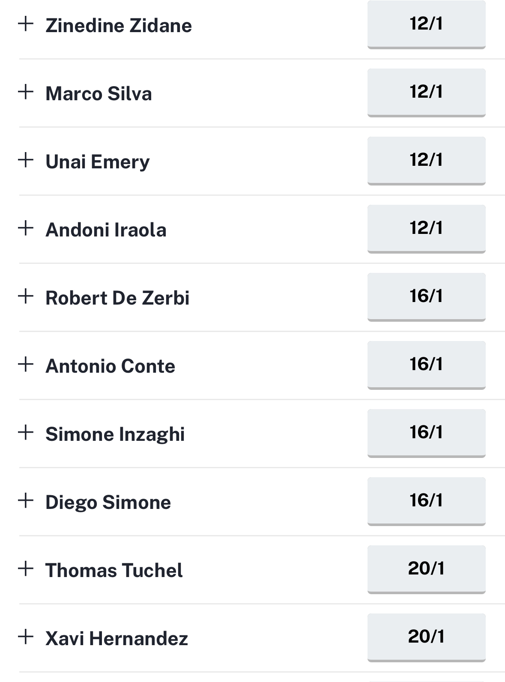This screenshot has width=505, height=682.
Task: Click the plus icon beside Thomas Tuchel
Action: point(26,568)
